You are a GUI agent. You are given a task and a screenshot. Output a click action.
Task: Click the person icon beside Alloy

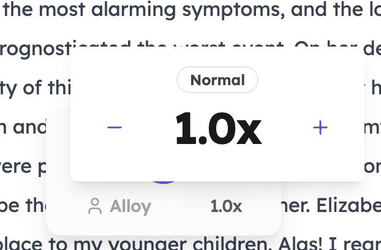(x=95, y=206)
